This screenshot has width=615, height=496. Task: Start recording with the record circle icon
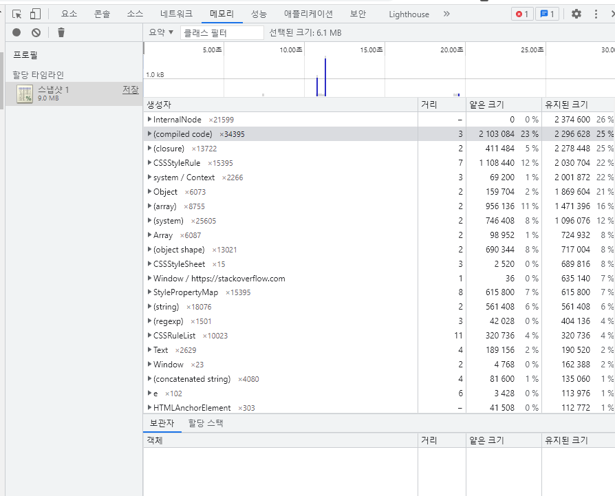(17, 32)
